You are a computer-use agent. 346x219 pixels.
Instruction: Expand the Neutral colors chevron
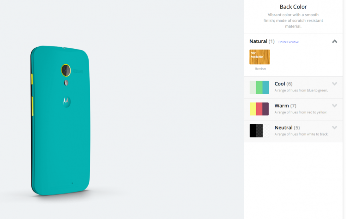[335, 128]
